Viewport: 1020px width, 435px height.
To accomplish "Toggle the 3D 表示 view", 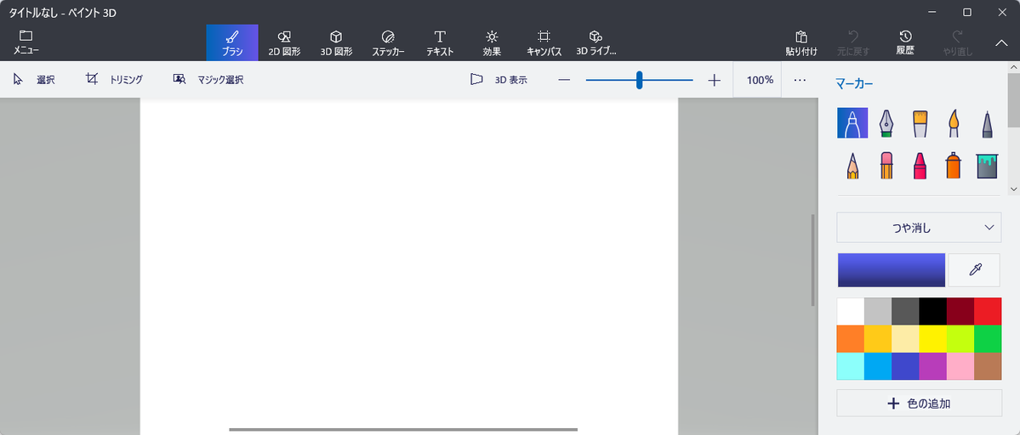I will tap(499, 80).
